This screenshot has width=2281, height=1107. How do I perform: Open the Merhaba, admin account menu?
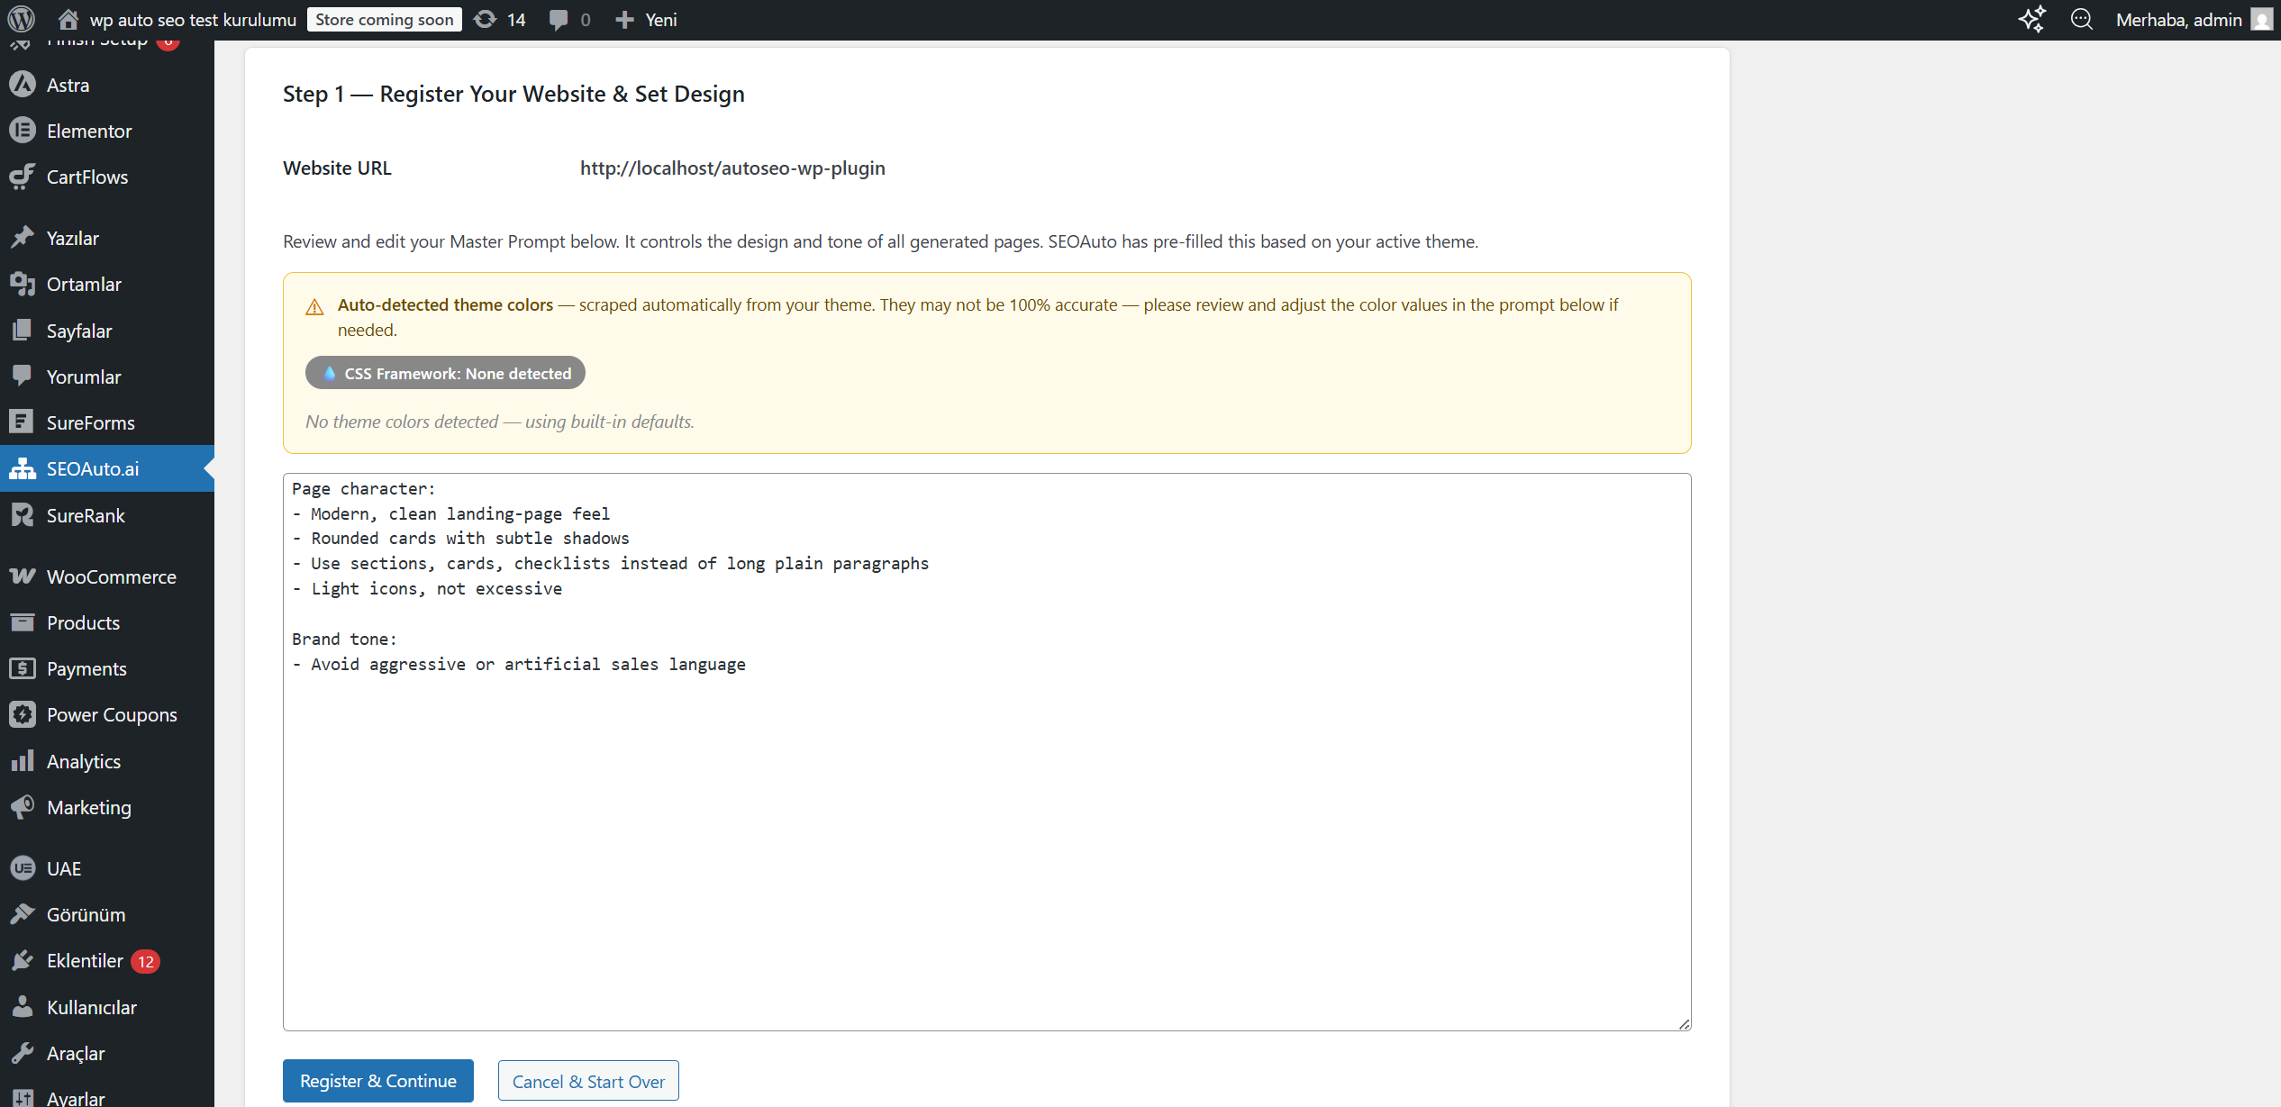pos(2180,19)
